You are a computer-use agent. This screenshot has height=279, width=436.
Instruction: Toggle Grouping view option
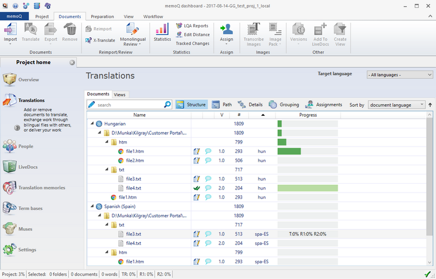pyautogui.click(x=284, y=105)
